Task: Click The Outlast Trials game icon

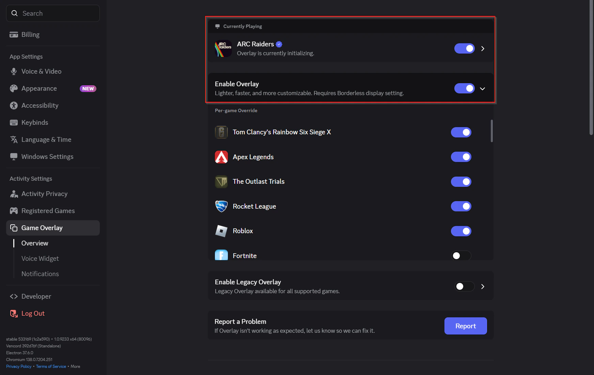Action: click(x=221, y=182)
